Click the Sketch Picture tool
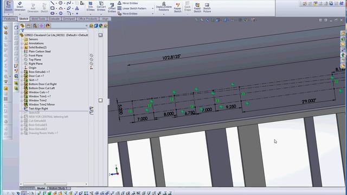The width and height of the screenshot is (347, 195). click(x=207, y=7)
